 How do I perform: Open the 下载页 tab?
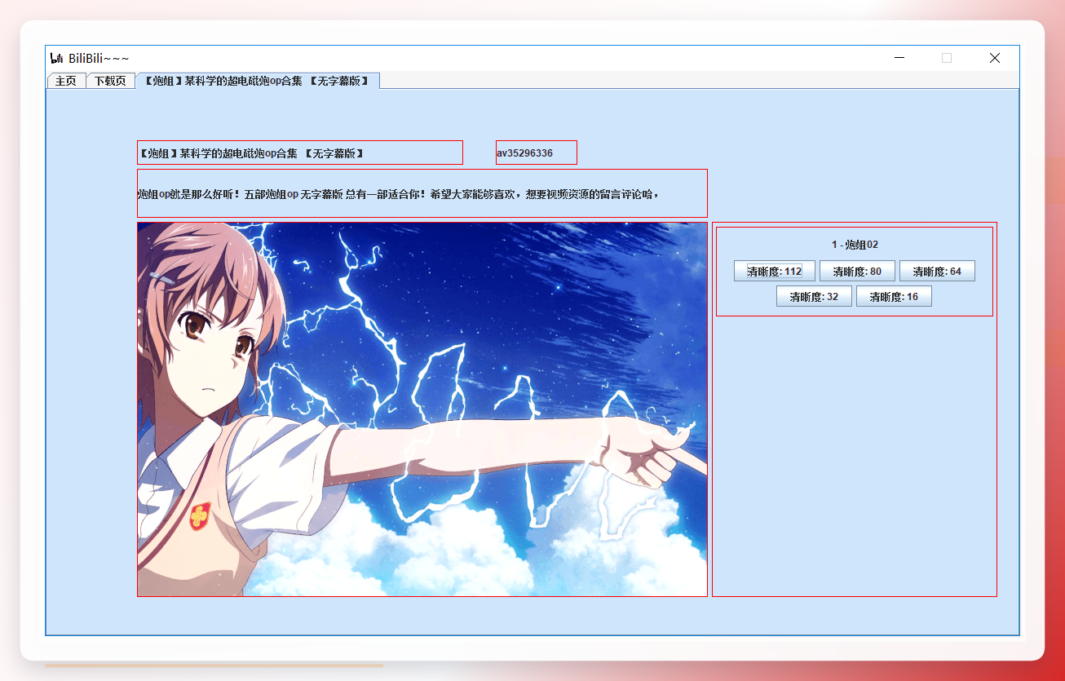110,81
